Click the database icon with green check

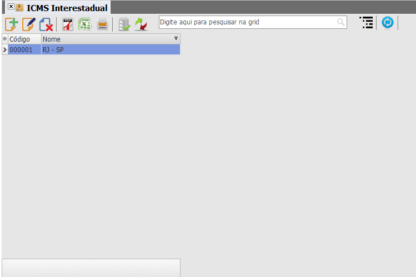tap(124, 24)
